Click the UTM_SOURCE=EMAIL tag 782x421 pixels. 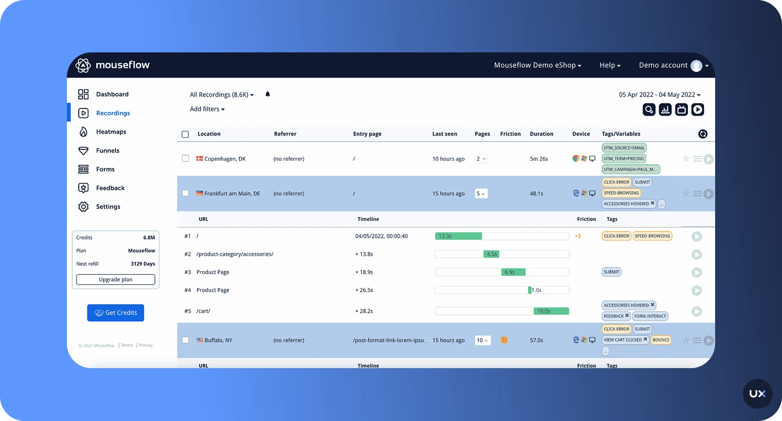point(624,148)
